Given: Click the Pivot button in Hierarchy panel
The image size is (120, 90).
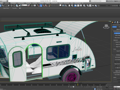Looking at the screenshot, I should click(x=114, y=27).
